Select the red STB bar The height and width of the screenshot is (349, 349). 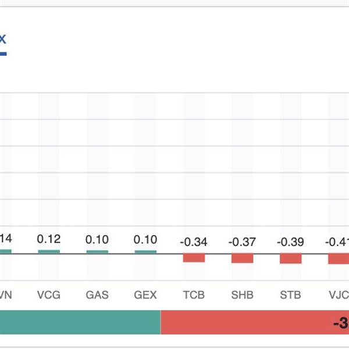coord(290,259)
